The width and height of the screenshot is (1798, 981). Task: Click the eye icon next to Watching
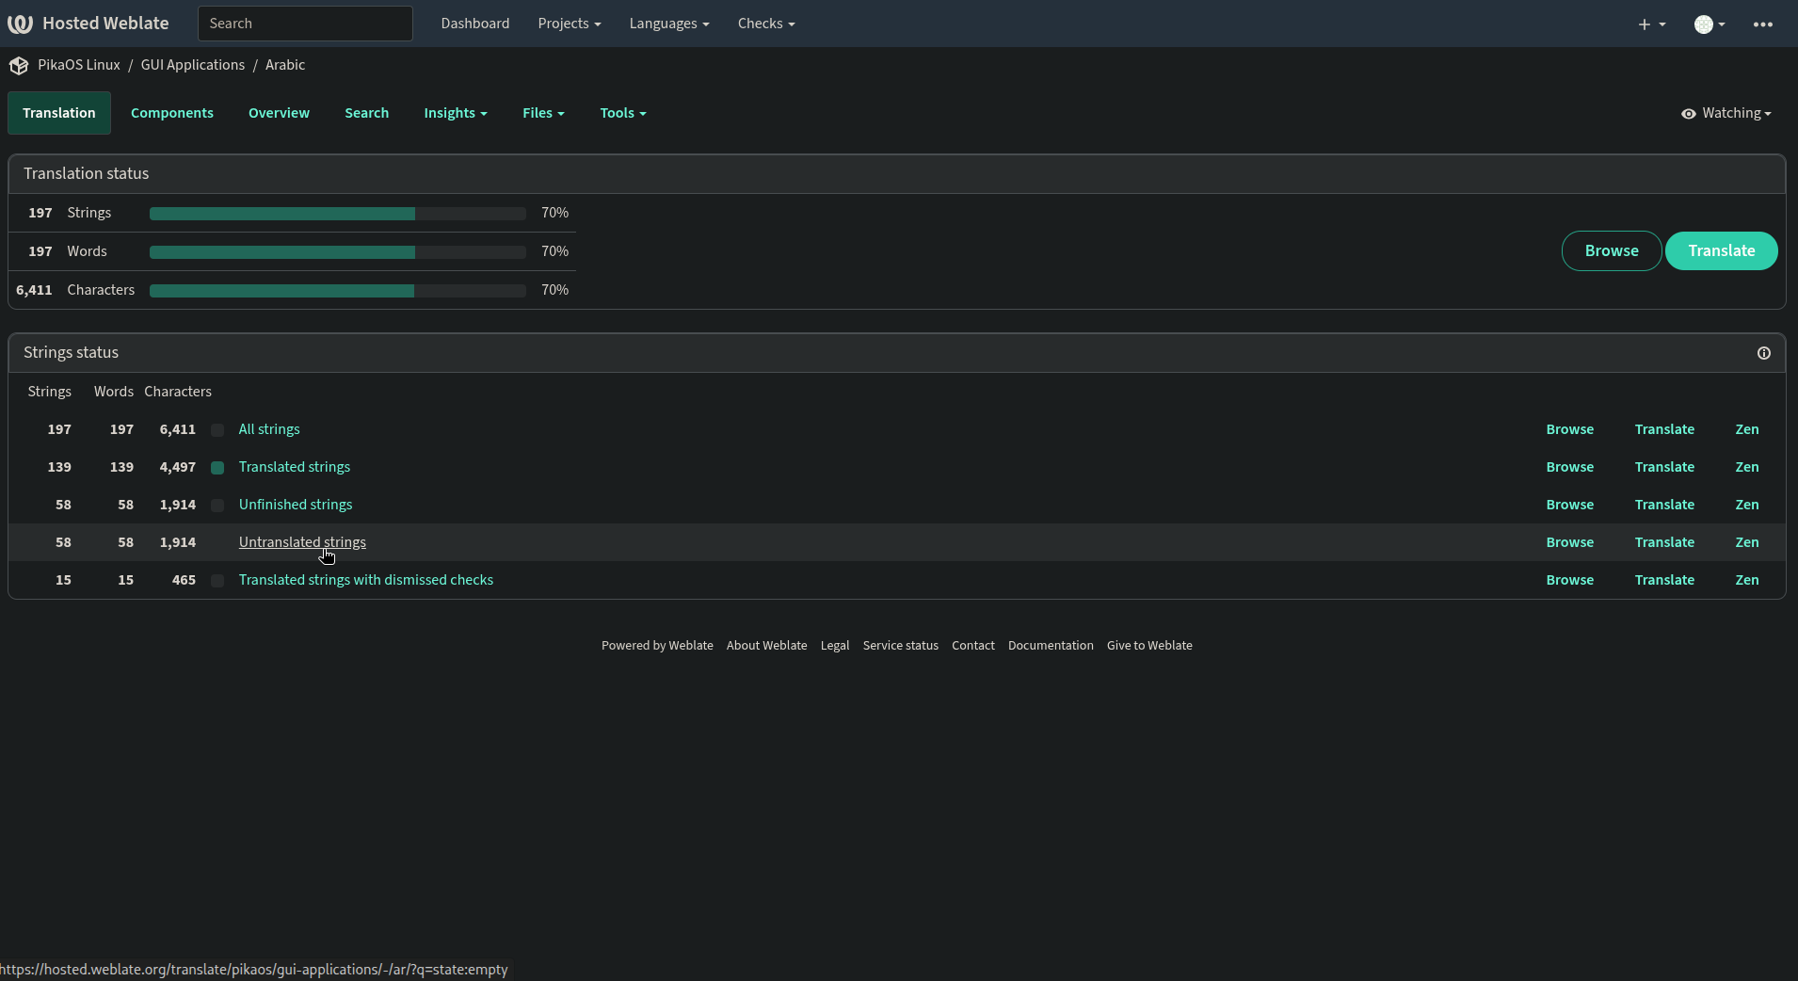pos(1689,114)
